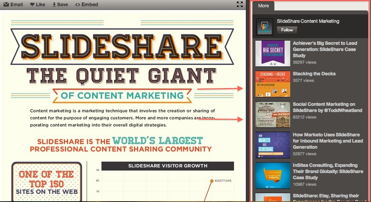371x202 pixels.
Task: Open InSites Consulting Case Study title link
Action: (x=328, y=171)
